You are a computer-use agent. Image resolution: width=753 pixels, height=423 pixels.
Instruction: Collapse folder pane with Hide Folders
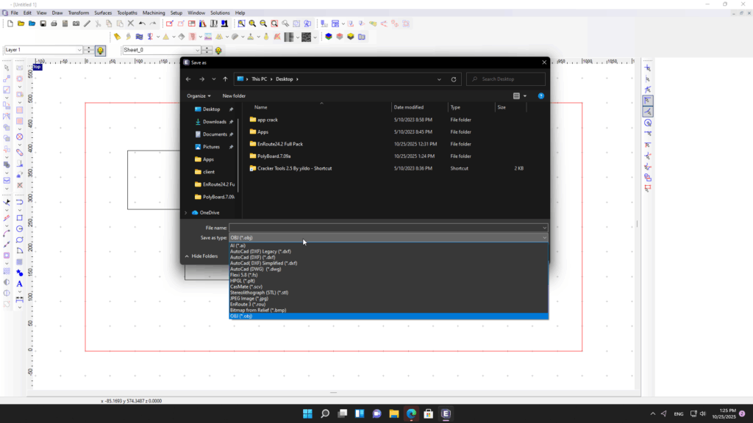click(x=201, y=256)
